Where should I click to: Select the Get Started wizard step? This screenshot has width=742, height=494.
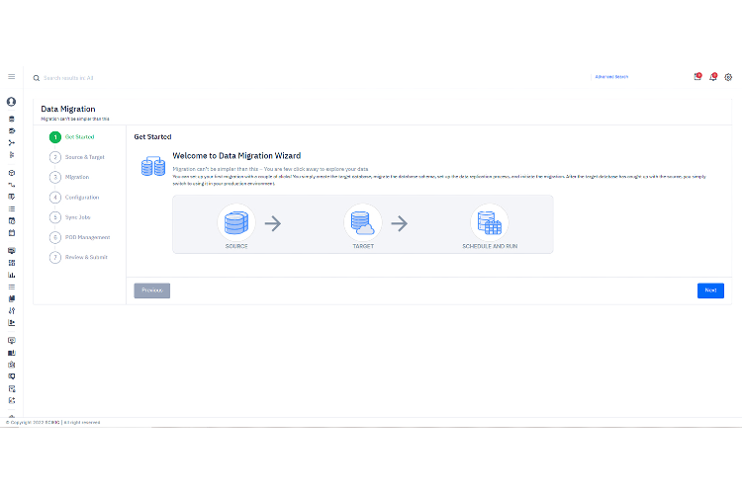72,137
